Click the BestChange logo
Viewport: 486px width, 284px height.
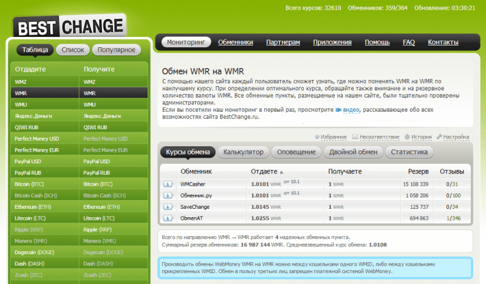pyautogui.click(x=70, y=27)
